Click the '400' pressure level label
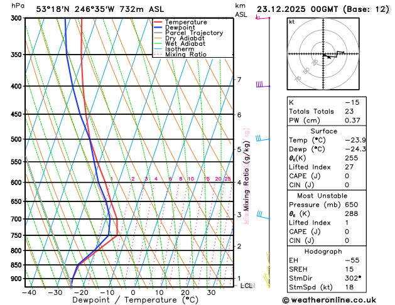Screen dimensions: 395x305 pyautogui.click(x=18, y=86)
